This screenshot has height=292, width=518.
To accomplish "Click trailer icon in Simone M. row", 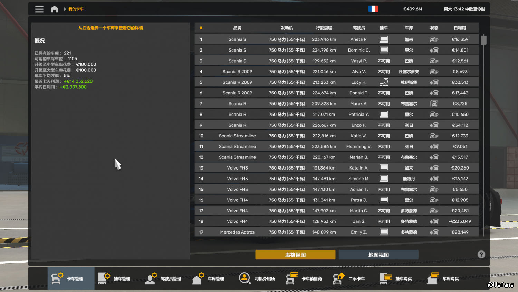I will [x=384, y=179].
